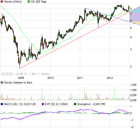Click the date range '02.05.08 - 24.08.12'

(x=14, y=74)
